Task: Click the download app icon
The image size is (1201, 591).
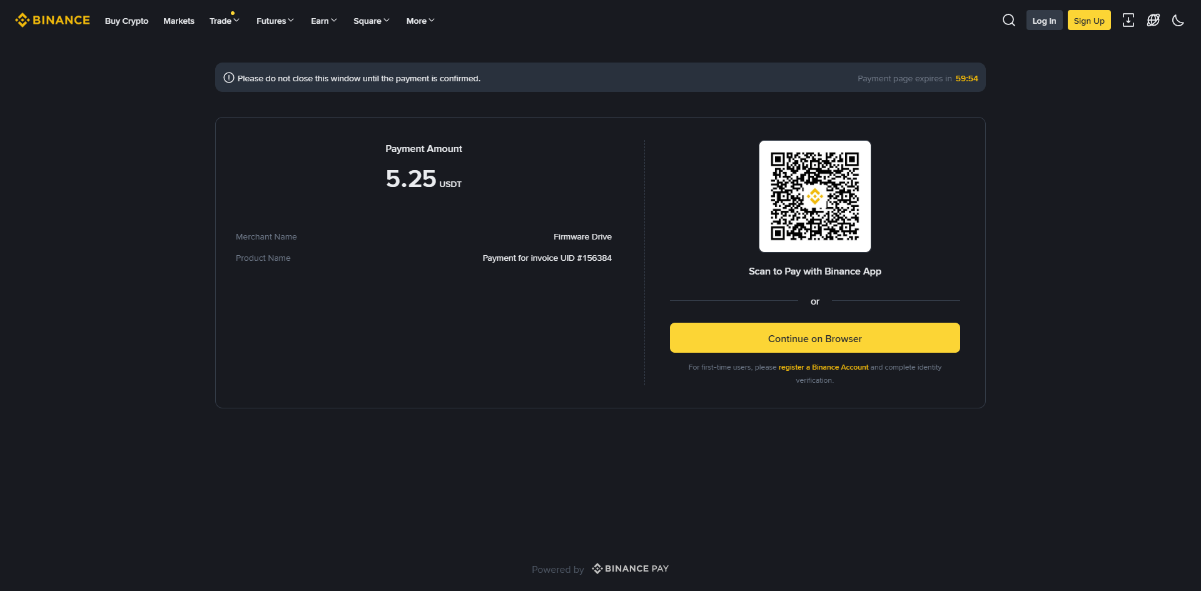Action: click(x=1128, y=21)
